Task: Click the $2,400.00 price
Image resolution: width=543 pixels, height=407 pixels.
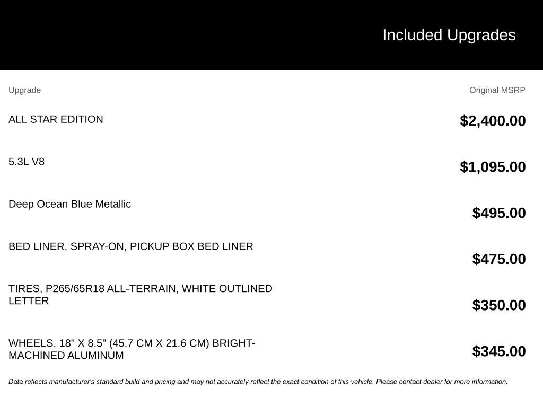Action: click(x=493, y=121)
